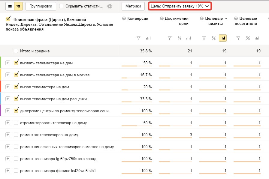Check отремонтировать телевизор на дому row checkbox

[x=16, y=123]
